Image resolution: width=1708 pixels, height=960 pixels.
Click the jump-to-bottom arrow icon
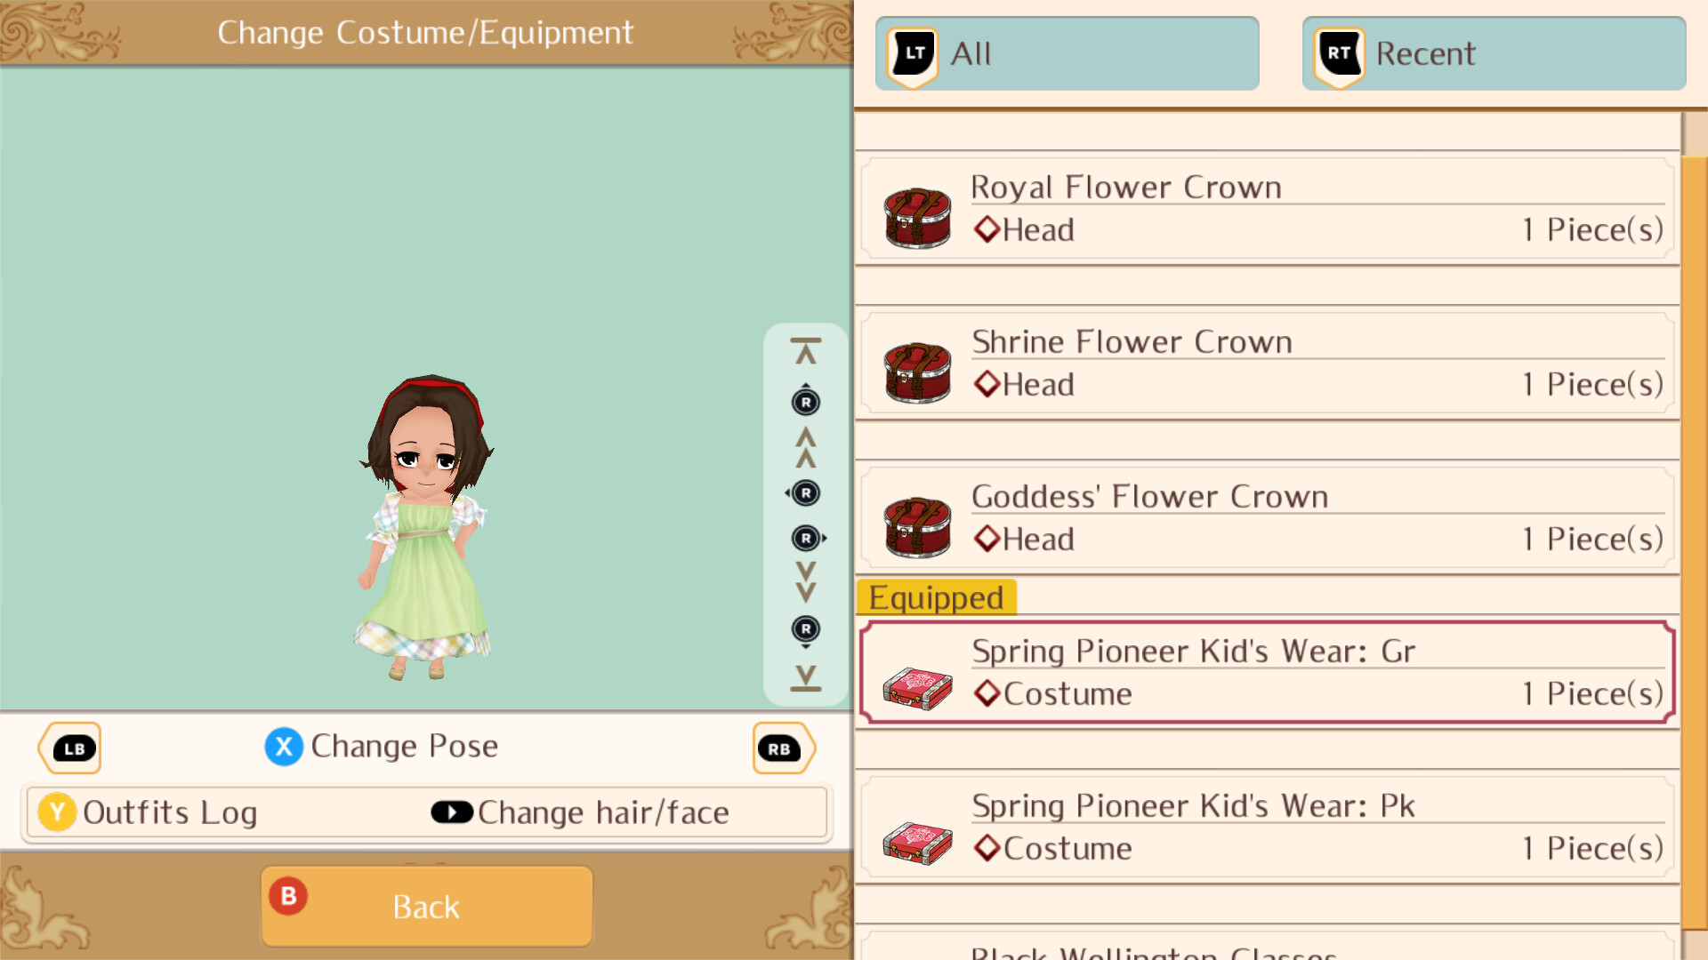pyautogui.click(x=806, y=678)
